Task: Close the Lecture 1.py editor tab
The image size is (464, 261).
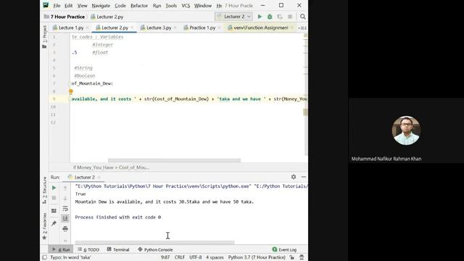Action: [x=88, y=28]
